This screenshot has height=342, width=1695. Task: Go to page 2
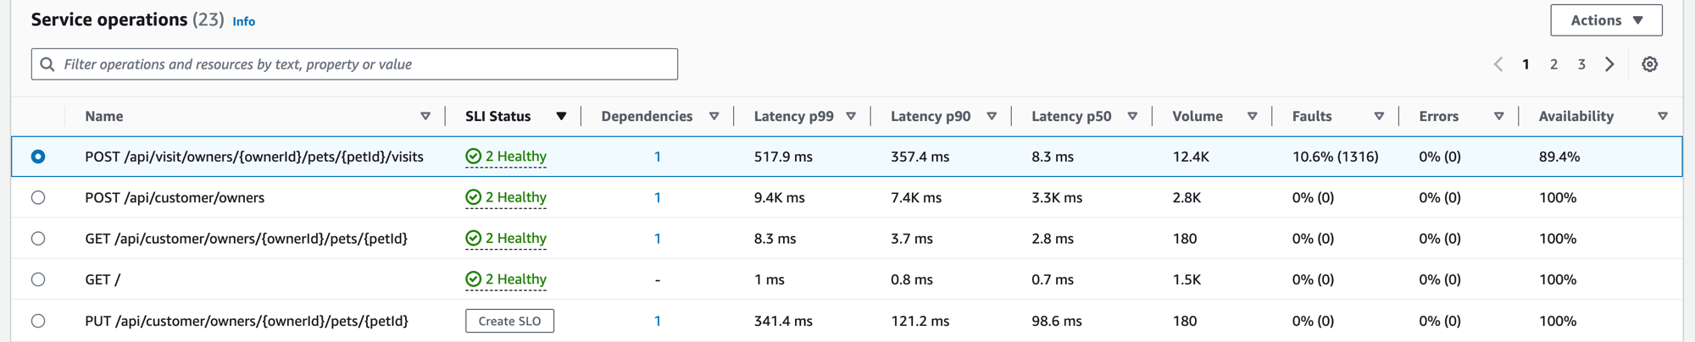(1553, 64)
